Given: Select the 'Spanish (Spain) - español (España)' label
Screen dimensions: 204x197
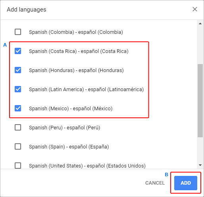Looking at the screenshot, I should [69, 147].
